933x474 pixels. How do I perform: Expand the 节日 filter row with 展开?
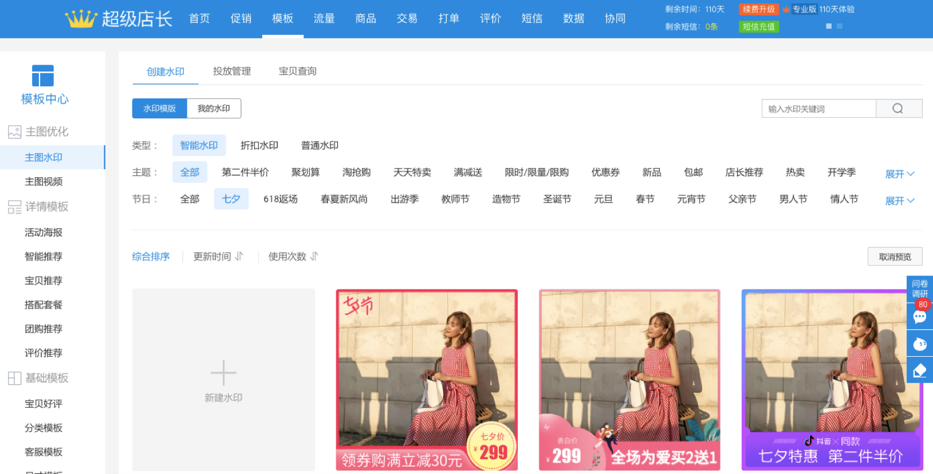coord(899,201)
